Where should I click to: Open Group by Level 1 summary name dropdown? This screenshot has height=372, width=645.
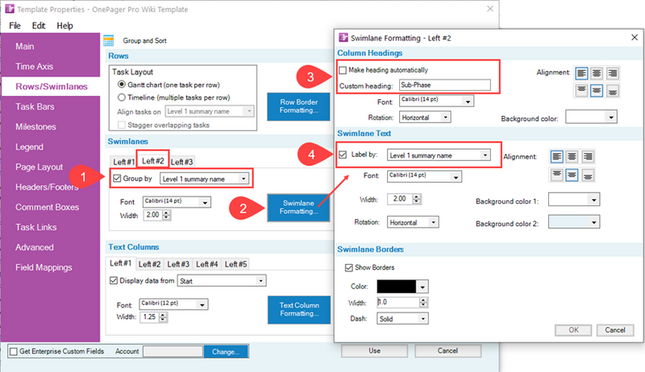click(x=243, y=179)
